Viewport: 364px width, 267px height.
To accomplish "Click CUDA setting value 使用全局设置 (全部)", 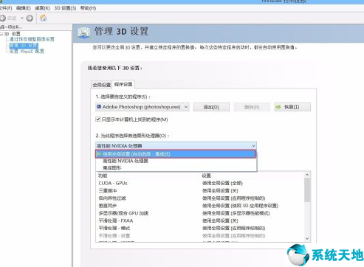I will 222,183.
